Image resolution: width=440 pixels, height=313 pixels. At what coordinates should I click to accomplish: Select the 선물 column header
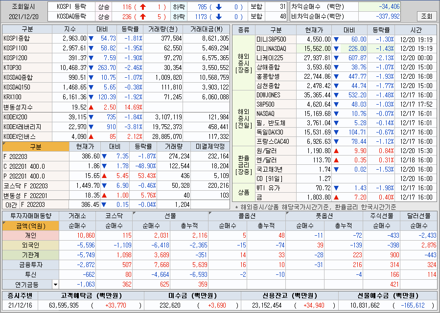(x=170, y=216)
